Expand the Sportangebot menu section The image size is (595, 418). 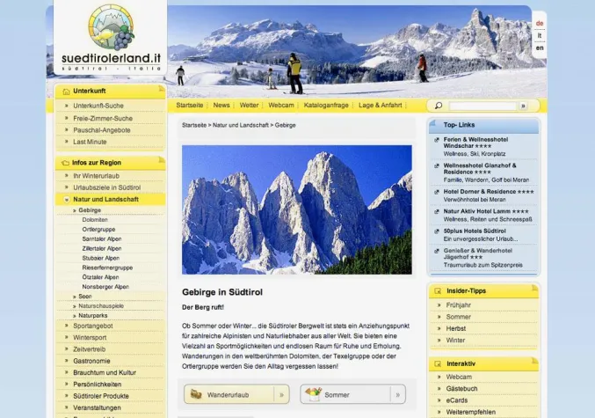[65, 326]
